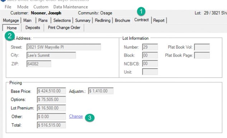Click the ZIP field showing 64082
Screen dimensions: 227x138
(39, 64)
